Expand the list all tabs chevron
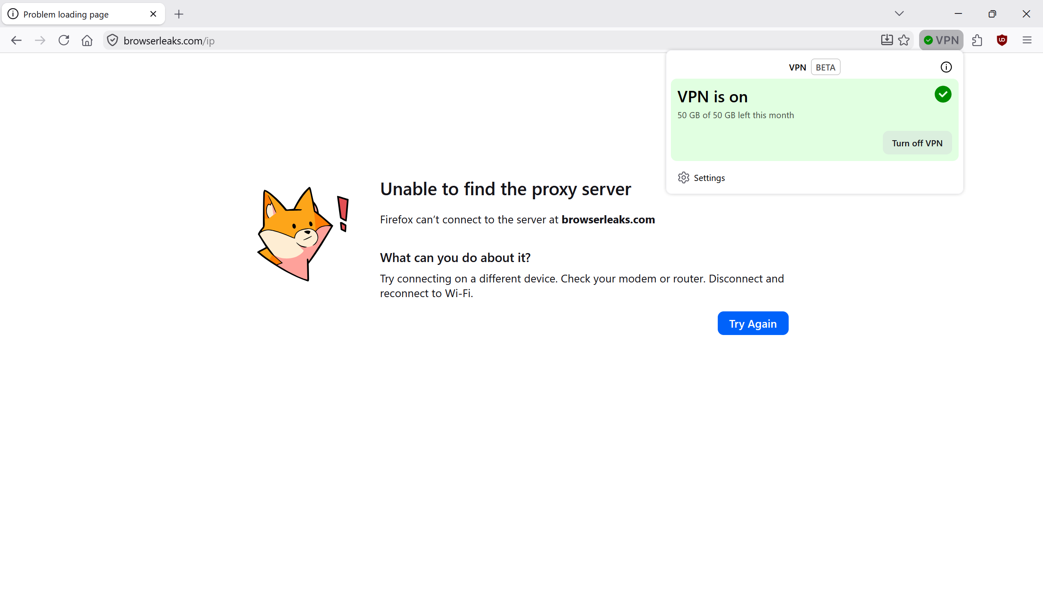The height and width of the screenshot is (615, 1043). coord(899,14)
